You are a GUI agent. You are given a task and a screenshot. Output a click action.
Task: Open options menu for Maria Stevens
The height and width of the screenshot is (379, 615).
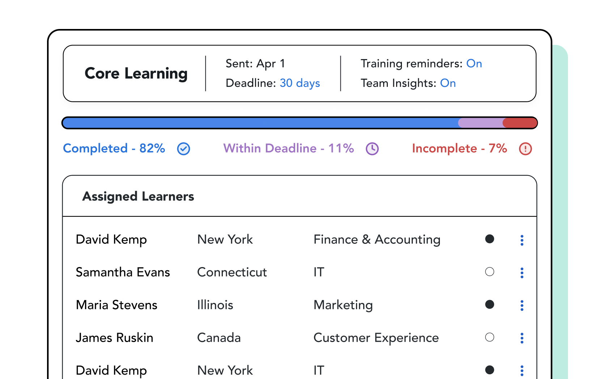click(522, 305)
